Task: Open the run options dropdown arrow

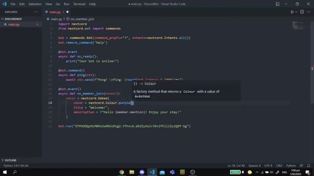Action: [x=296, y=12]
